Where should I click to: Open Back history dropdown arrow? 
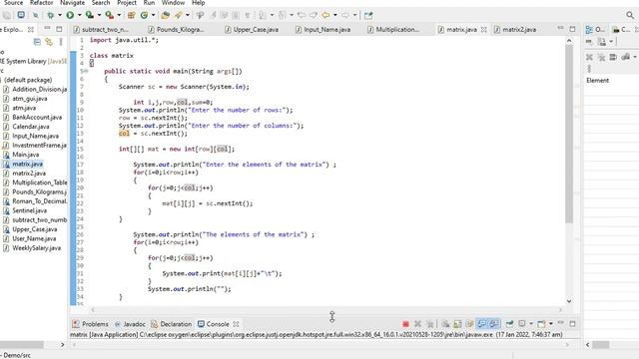point(335,16)
